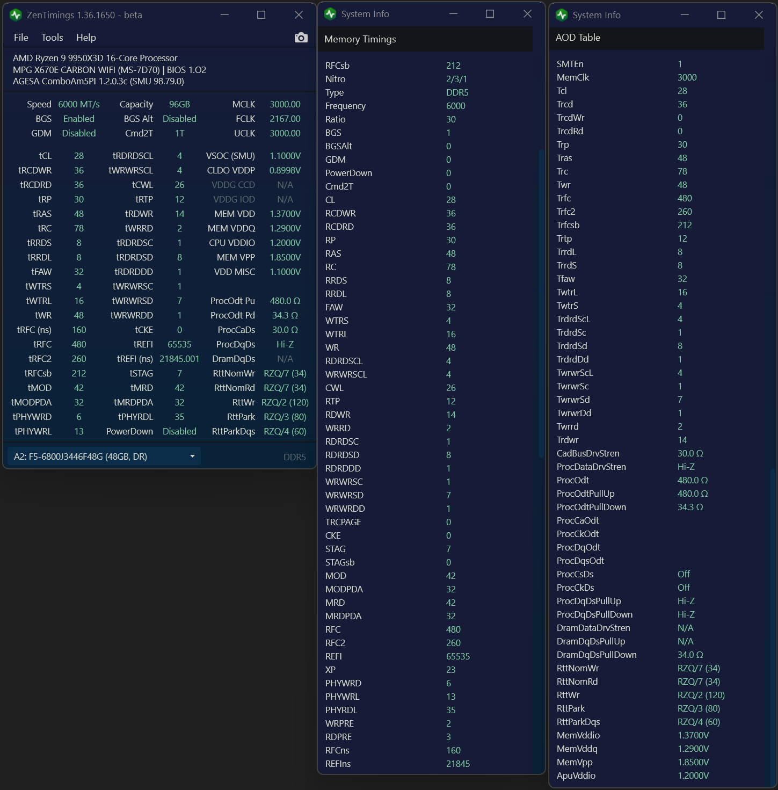
Task: Maximize the ZenTimings window
Action: click(x=261, y=15)
